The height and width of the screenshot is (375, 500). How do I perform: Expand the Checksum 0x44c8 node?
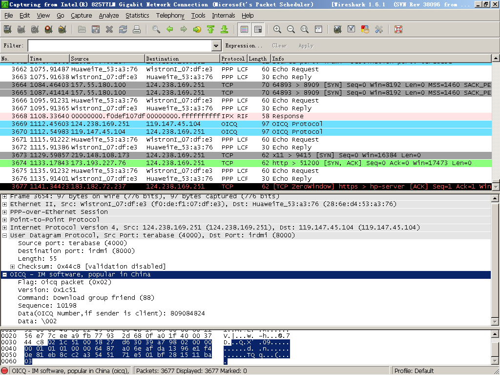pyautogui.click(x=12, y=267)
